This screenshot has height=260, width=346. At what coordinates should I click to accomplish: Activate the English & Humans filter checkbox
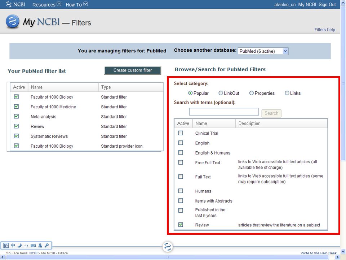[x=181, y=152]
